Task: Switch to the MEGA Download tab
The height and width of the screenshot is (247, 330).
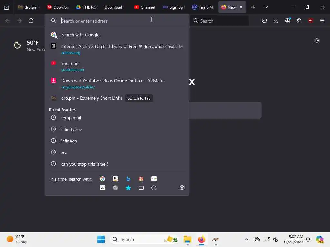Action: pos(58,7)
